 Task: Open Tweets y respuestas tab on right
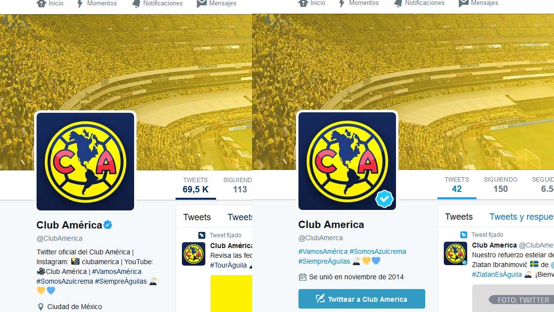tap(521, 216)
